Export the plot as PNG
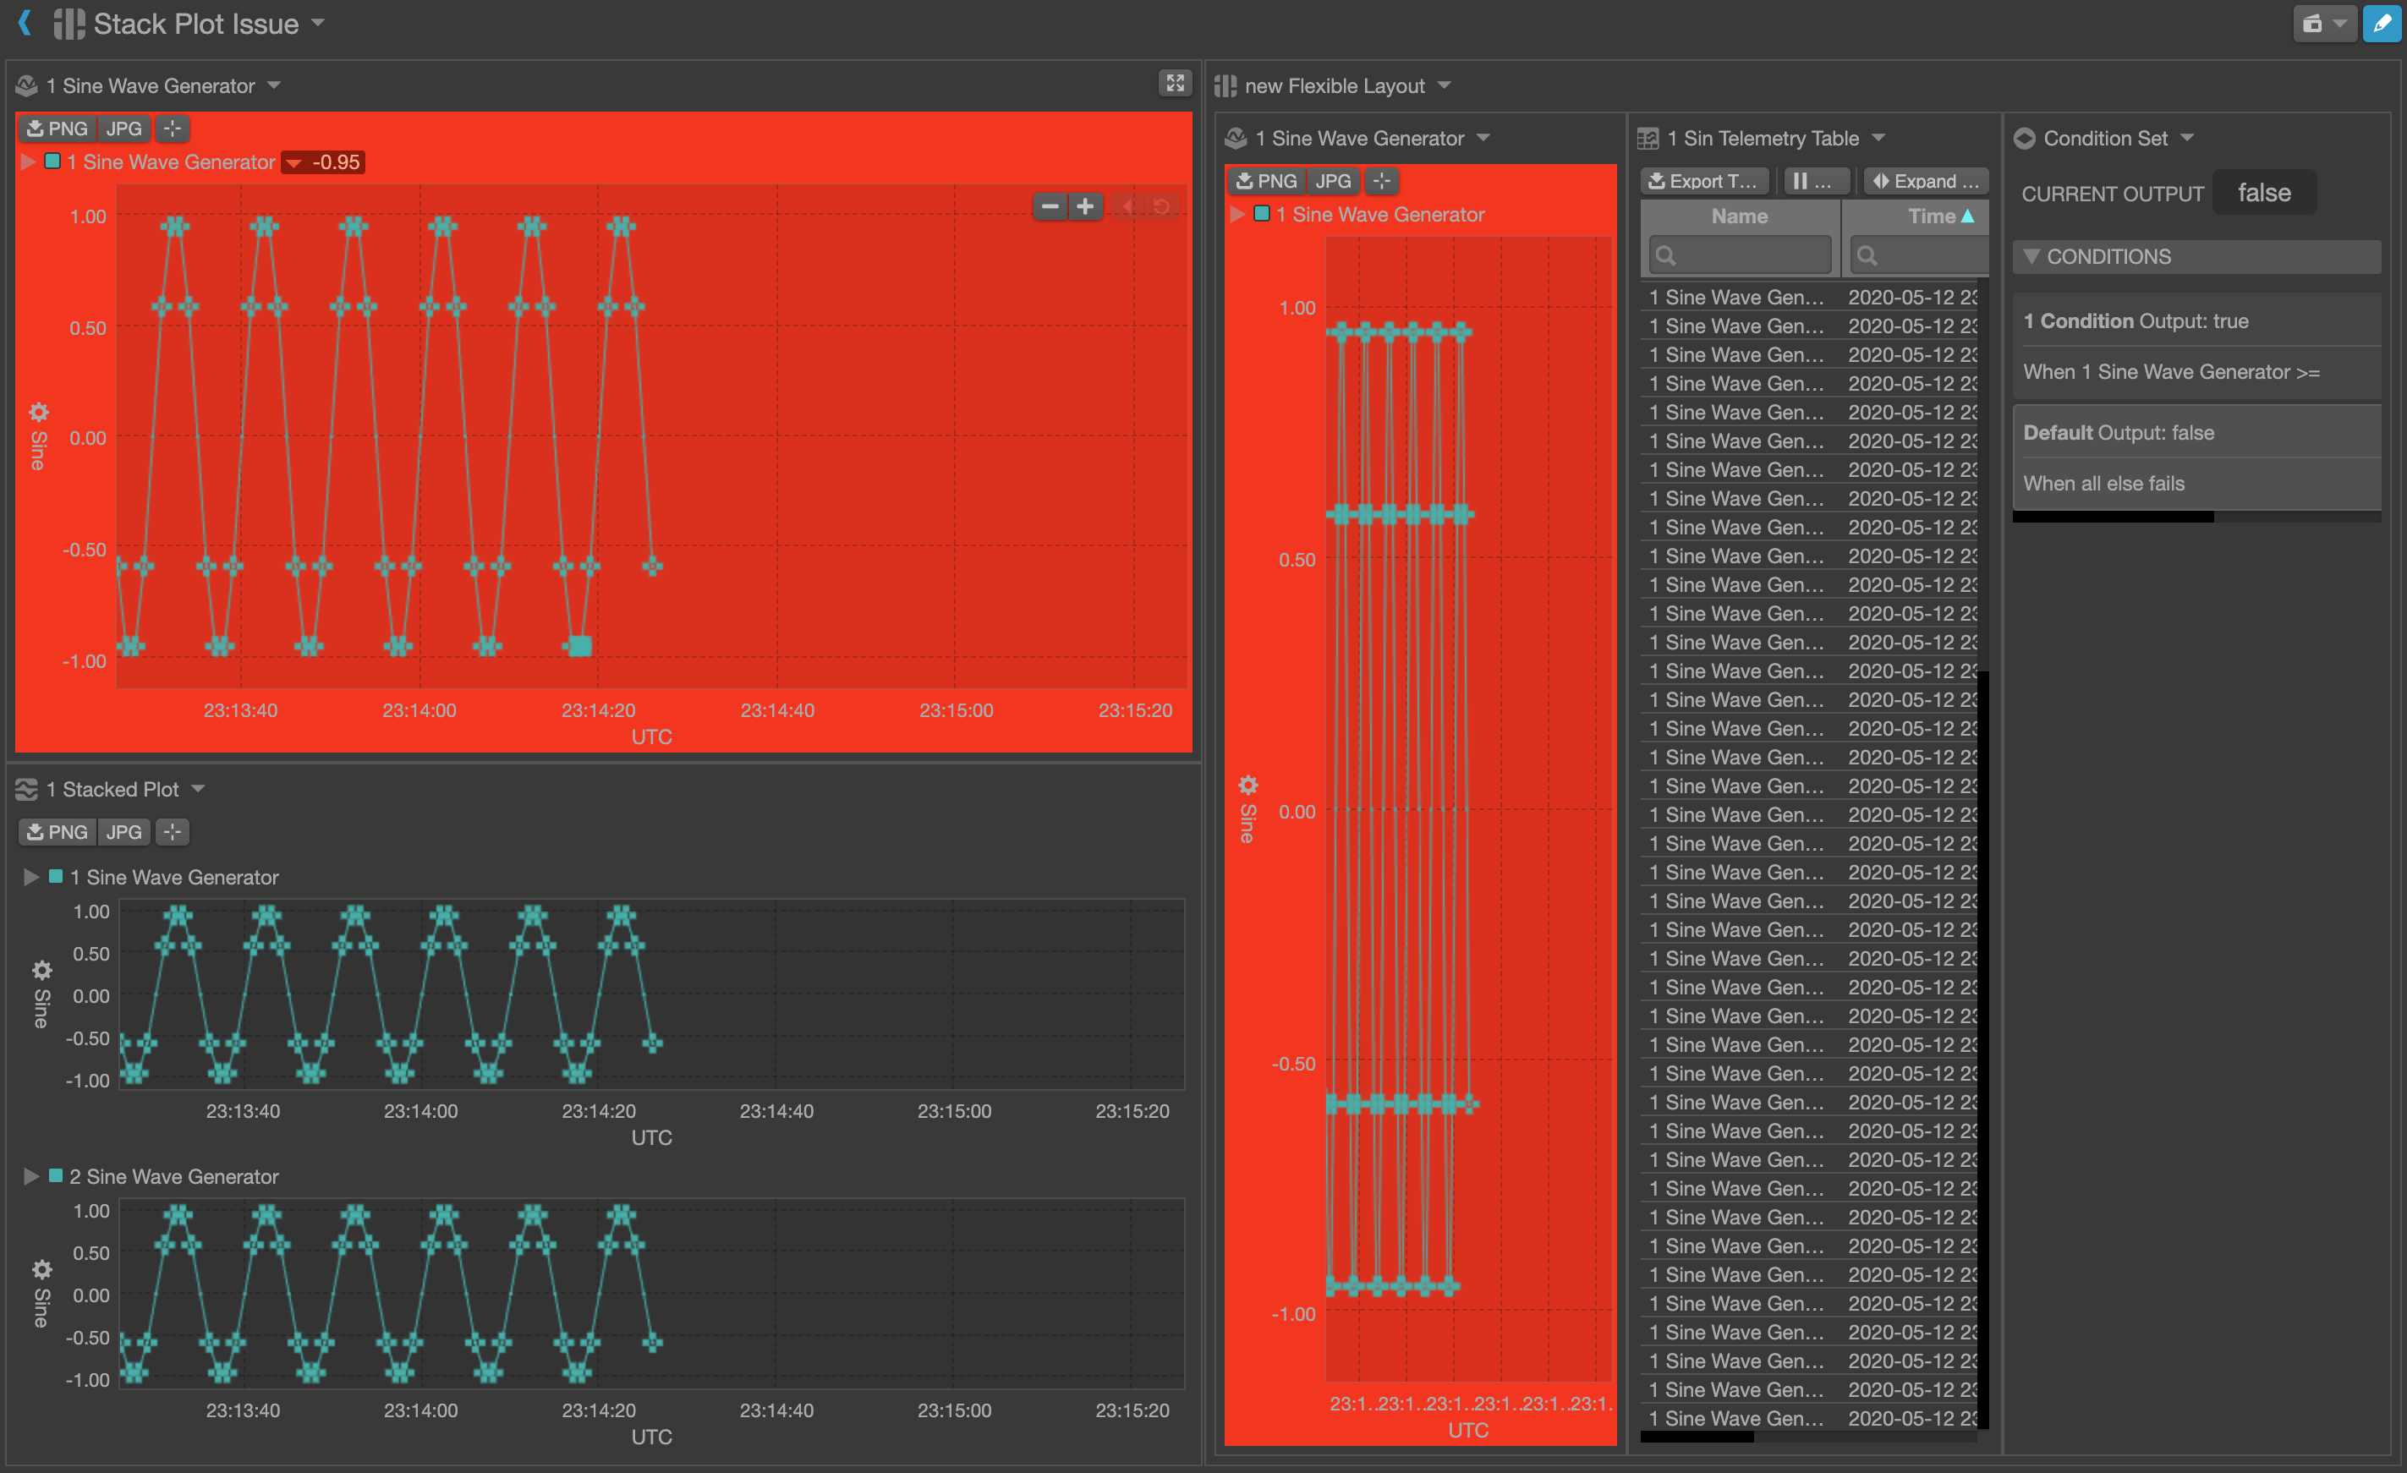 pos(58,128)
